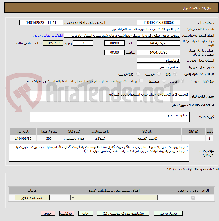Click the نام دستگاه خریدار field

coord(115,29)
